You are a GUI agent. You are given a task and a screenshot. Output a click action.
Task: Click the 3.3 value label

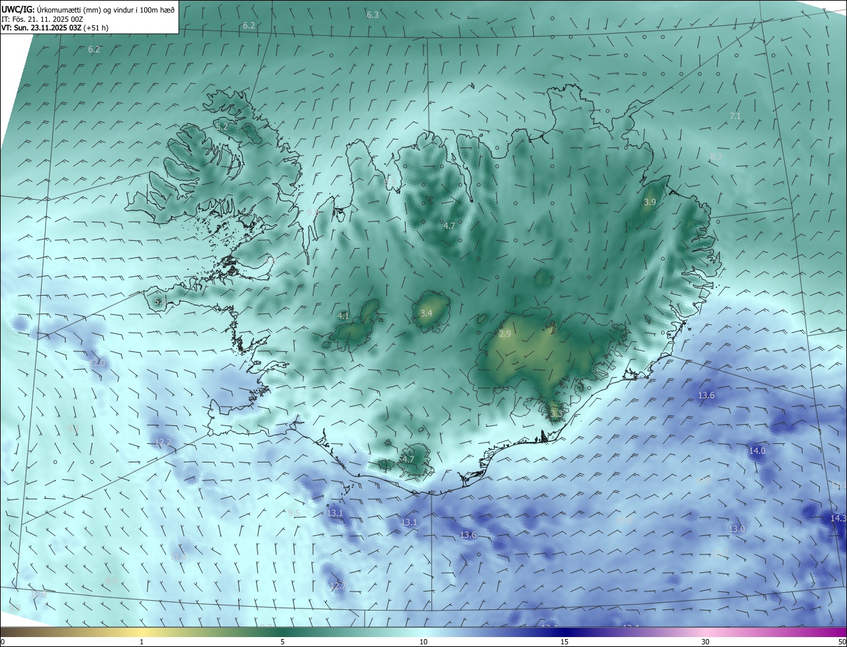pyautogui.click(x=556, y=413)
